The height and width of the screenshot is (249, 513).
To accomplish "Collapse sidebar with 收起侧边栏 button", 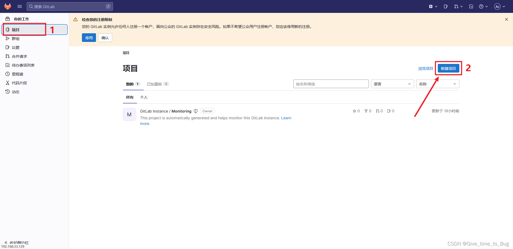I will tap(17, 242).
